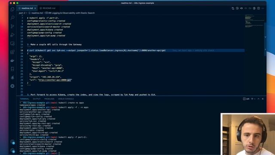The width and height of the screenshot is (275, 155).
Task: Click "deployment.apps/elasticsearch created" in the editor
Action: point(49,24)
